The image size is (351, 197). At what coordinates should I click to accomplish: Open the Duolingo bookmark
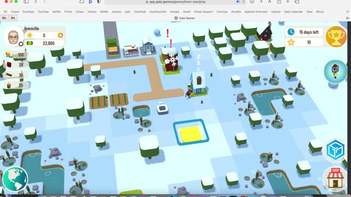[28, 11]
